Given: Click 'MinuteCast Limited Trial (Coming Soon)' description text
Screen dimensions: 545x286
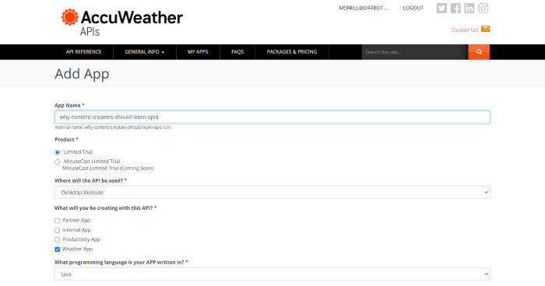Looking at the screenshot, I should [107, 168].
